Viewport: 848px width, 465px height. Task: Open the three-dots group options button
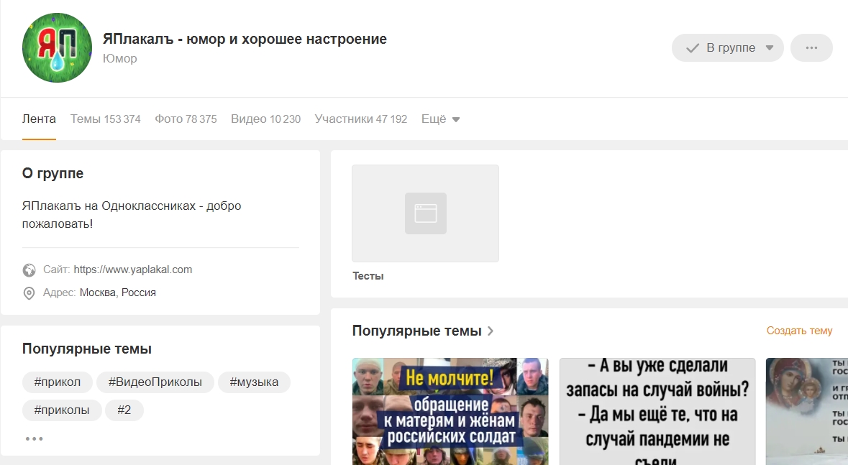coord(811,47)
